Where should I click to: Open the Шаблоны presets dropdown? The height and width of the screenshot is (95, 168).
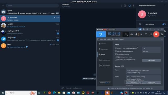coord(134,83)
